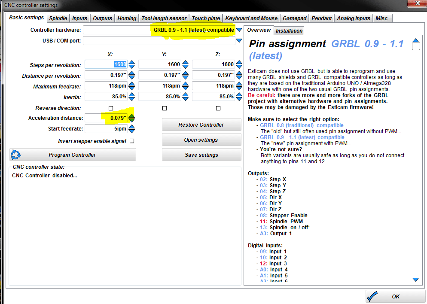The height and width of the screenshot is (304, 427).
Task: Click the blue checkmark icon next to OK
Action: tap(372, 296)
